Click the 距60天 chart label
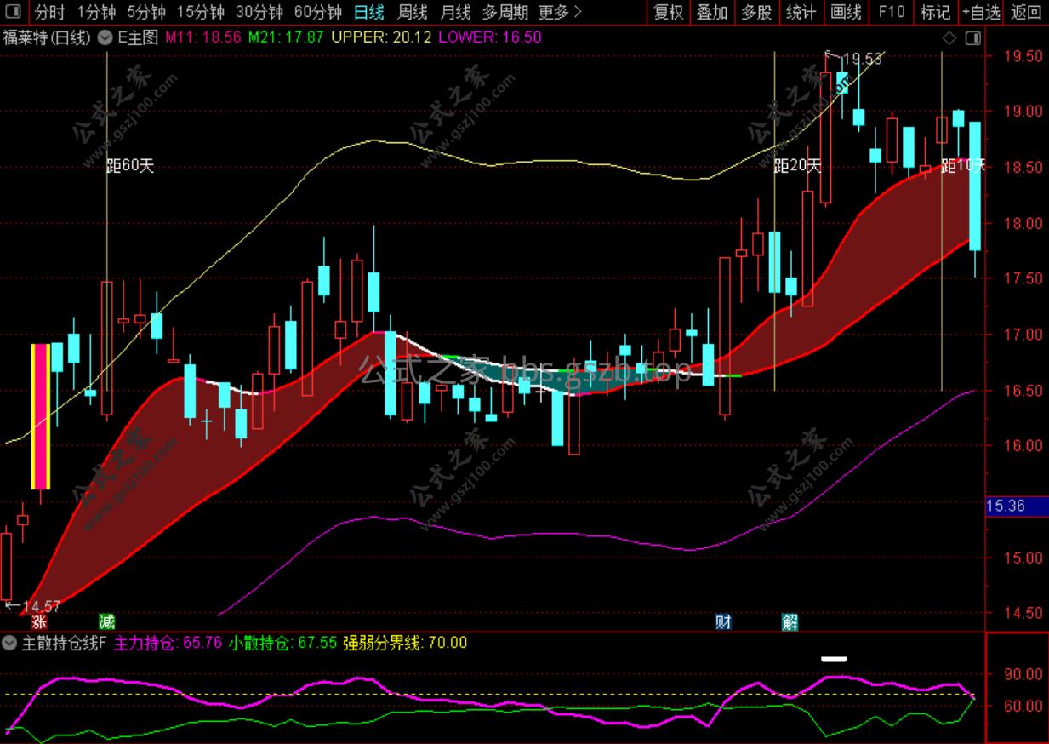Image resolution: width=1049 pixels, height=744 pixels. click(x=130, y=166)
